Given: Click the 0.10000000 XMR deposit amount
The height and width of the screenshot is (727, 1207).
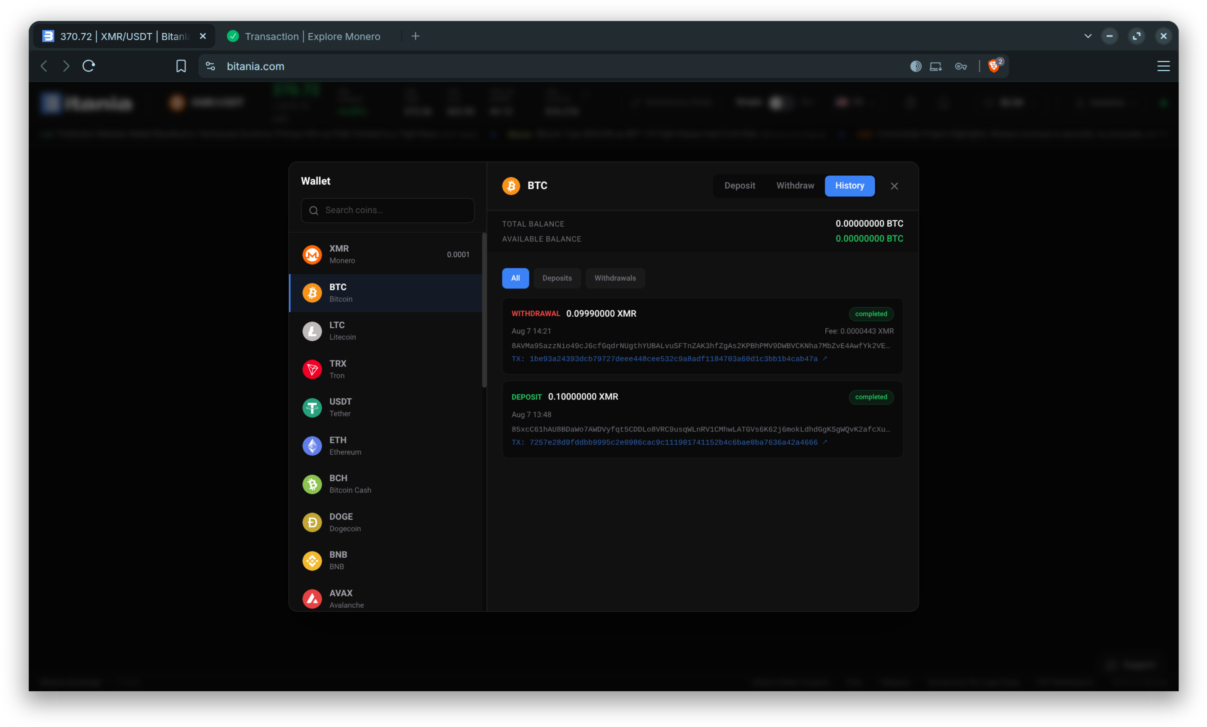Looking at the screenshot, I should 582,397.
